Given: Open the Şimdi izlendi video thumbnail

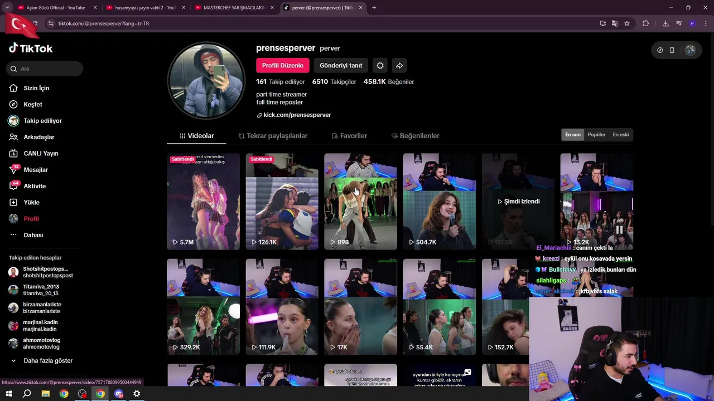Looking at the screenshot, I should tap(518, 202).
